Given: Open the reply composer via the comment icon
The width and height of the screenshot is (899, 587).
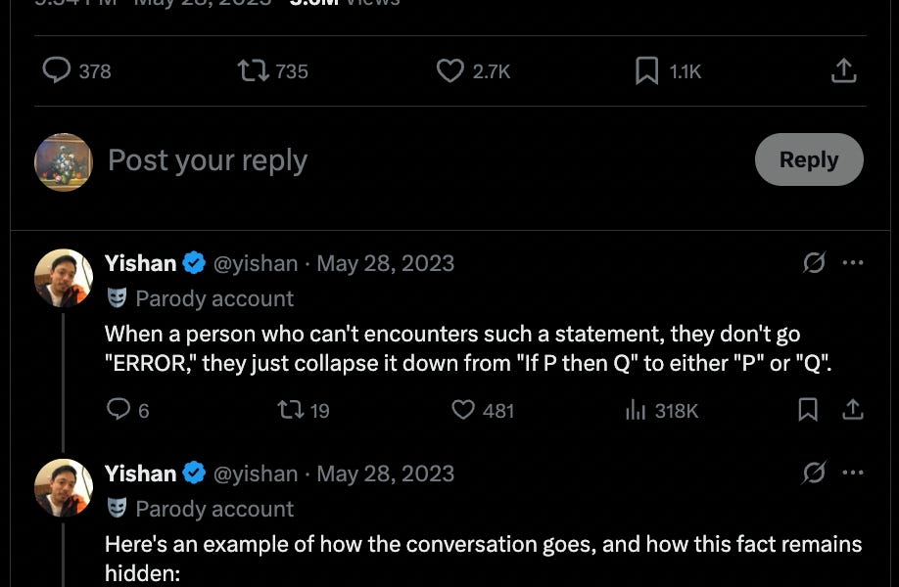Looking at the screenshot, I should pos(57,70).
